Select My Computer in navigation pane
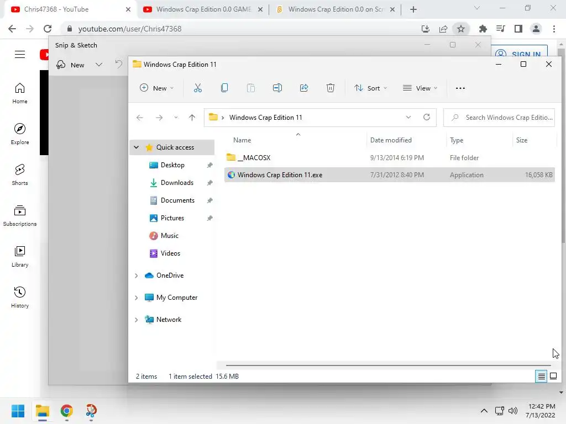Image resolution: width=566 pixels, height=424 pixels. [176, 298]
